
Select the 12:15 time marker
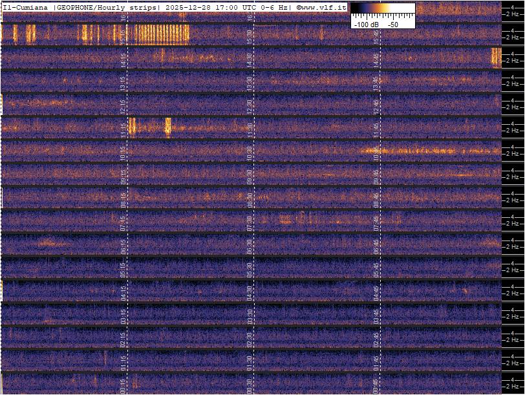[x=123, y=107]
